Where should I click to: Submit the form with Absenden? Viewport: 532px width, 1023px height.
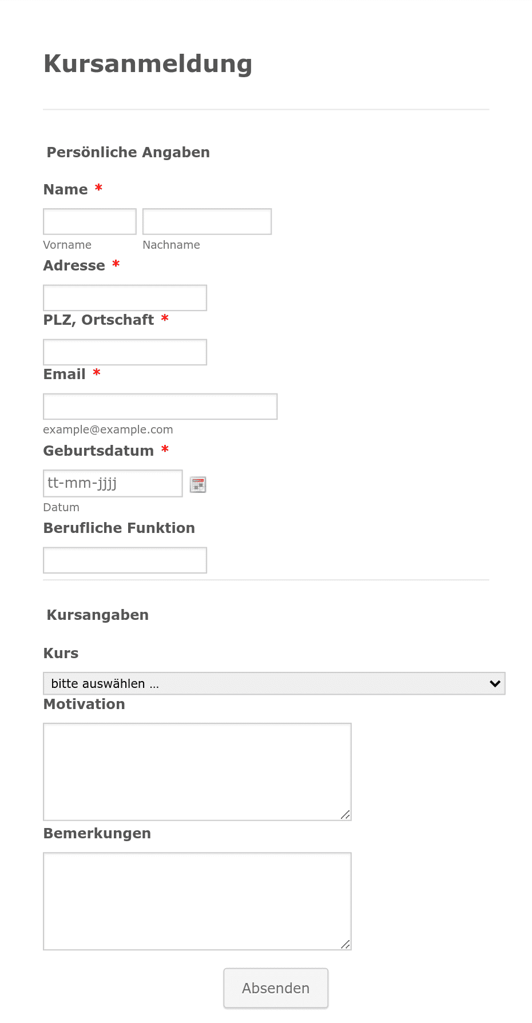276,988
